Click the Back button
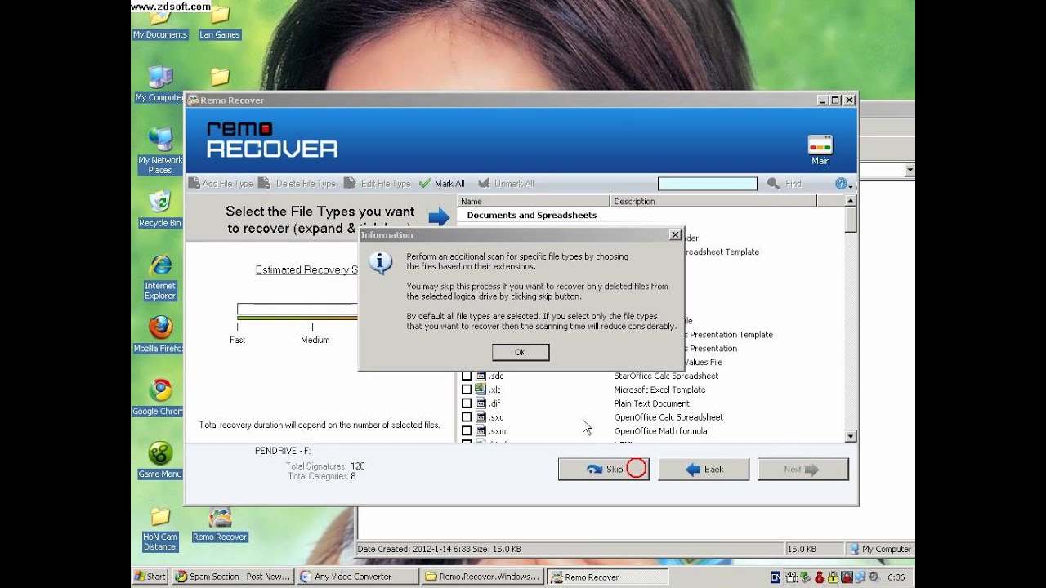This screenshot has width=1046, height=588. pos(704,469)
